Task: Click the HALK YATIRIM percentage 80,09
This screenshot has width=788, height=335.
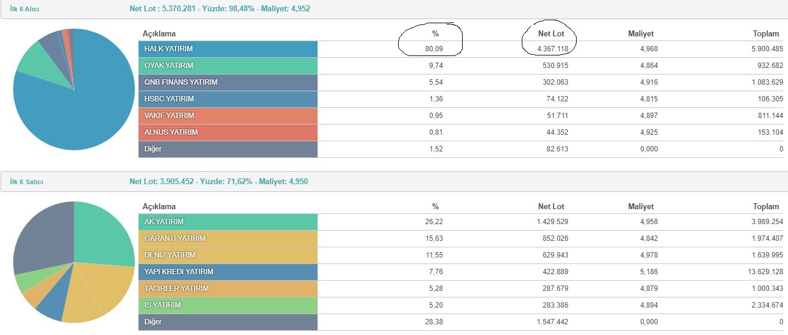Action: (435, 49)
